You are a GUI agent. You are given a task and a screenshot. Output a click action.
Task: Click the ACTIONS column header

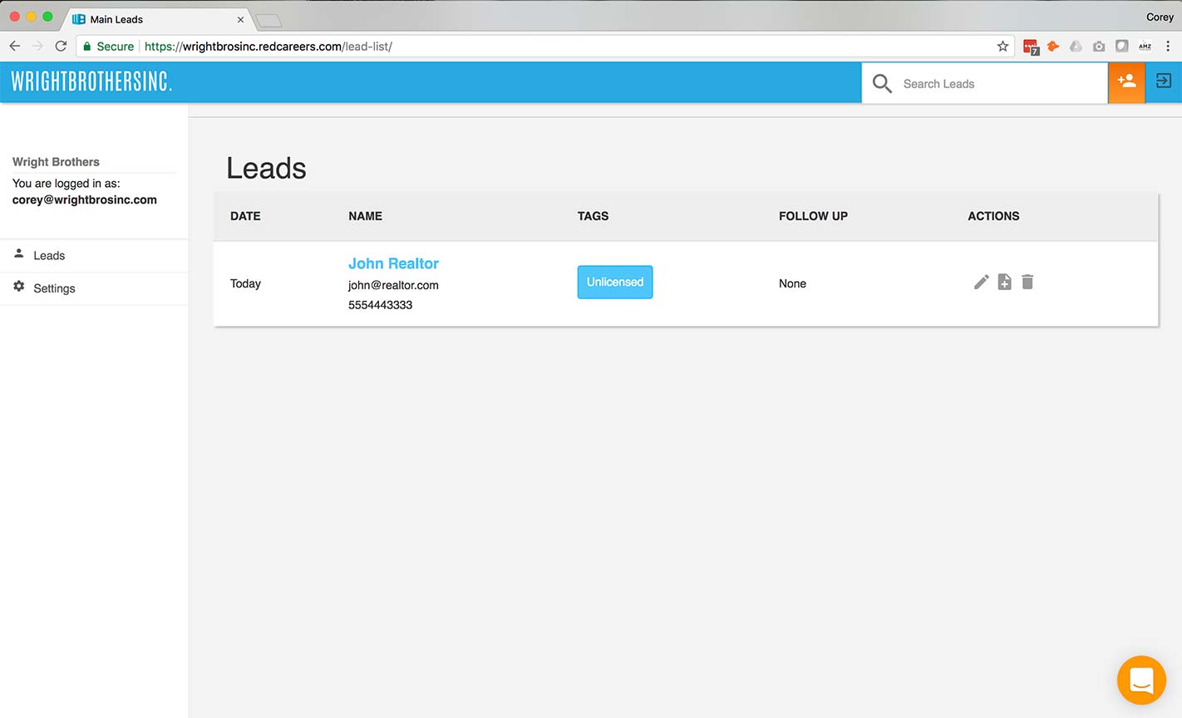pyautogui.click(x=993, y=216)
